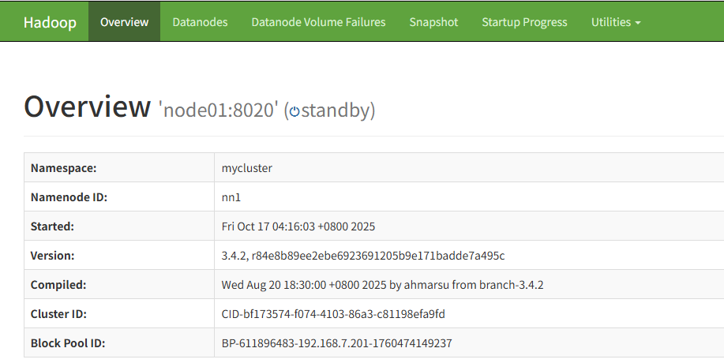Click the Block Pool ID value
The image size is (724, 363).
337,343
